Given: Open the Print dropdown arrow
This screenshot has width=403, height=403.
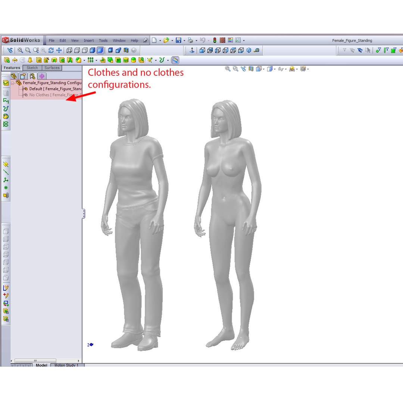Looking at the screenshot, I should pyautogui.click(x=196, y=41).
